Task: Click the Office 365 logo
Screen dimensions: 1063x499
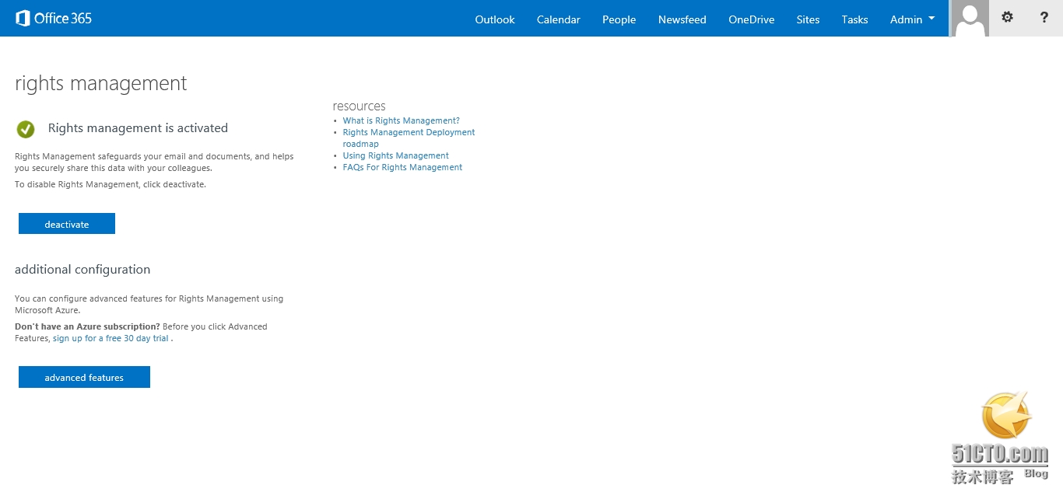Action: (x=54, y=19)
